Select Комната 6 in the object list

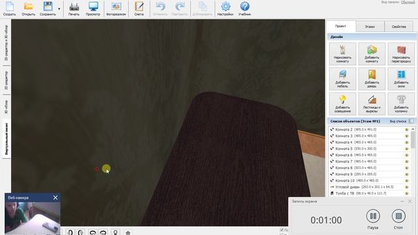pos(370,155)
